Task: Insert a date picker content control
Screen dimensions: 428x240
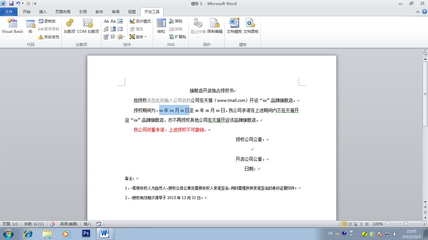Action: coord(106,37)
